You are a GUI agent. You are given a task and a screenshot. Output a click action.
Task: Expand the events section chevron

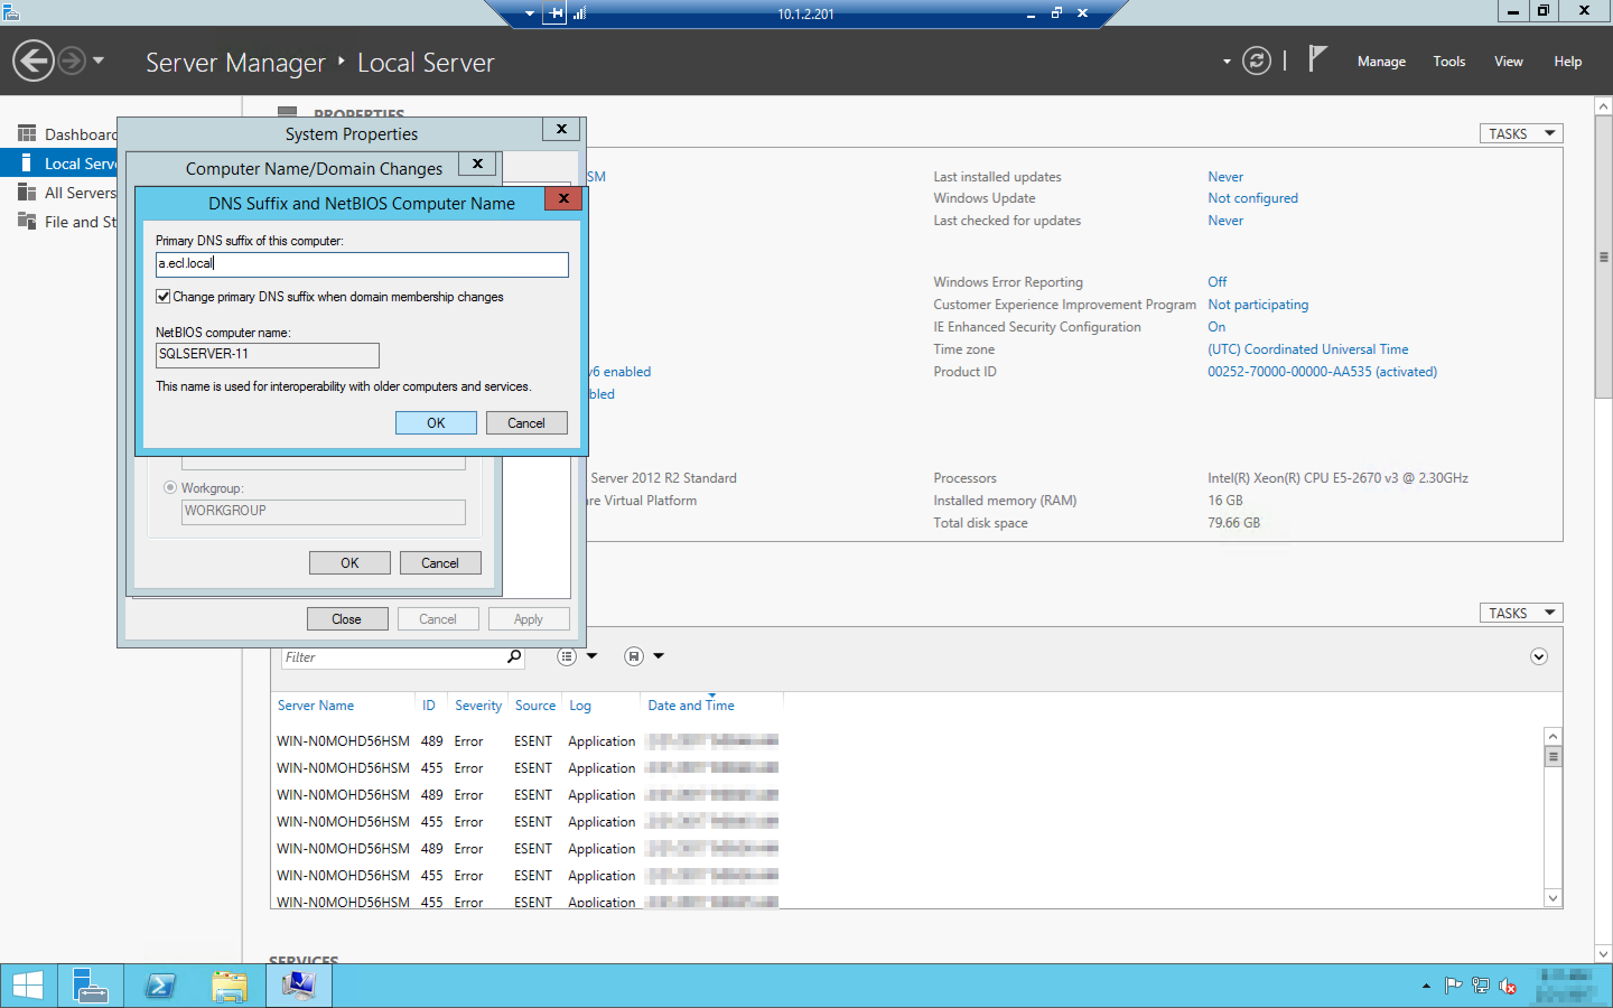pyautogui.click(x=1538, y=657)
